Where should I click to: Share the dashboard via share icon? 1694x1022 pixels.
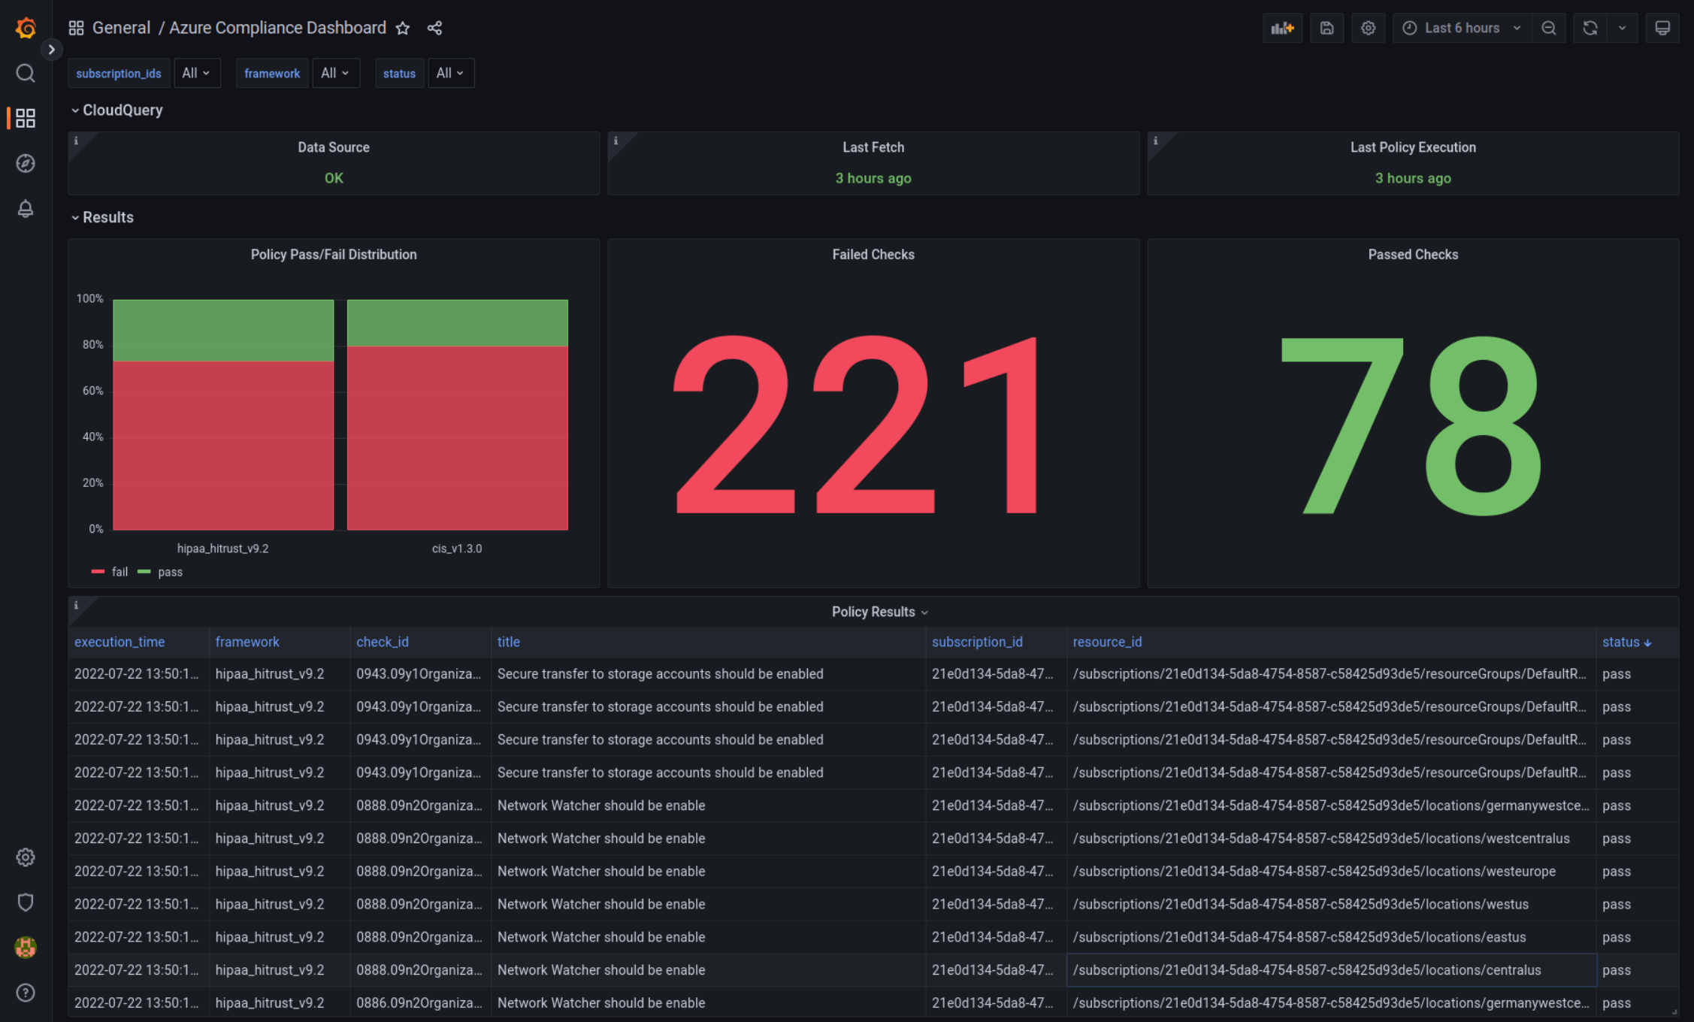click(x=434, y=28)
